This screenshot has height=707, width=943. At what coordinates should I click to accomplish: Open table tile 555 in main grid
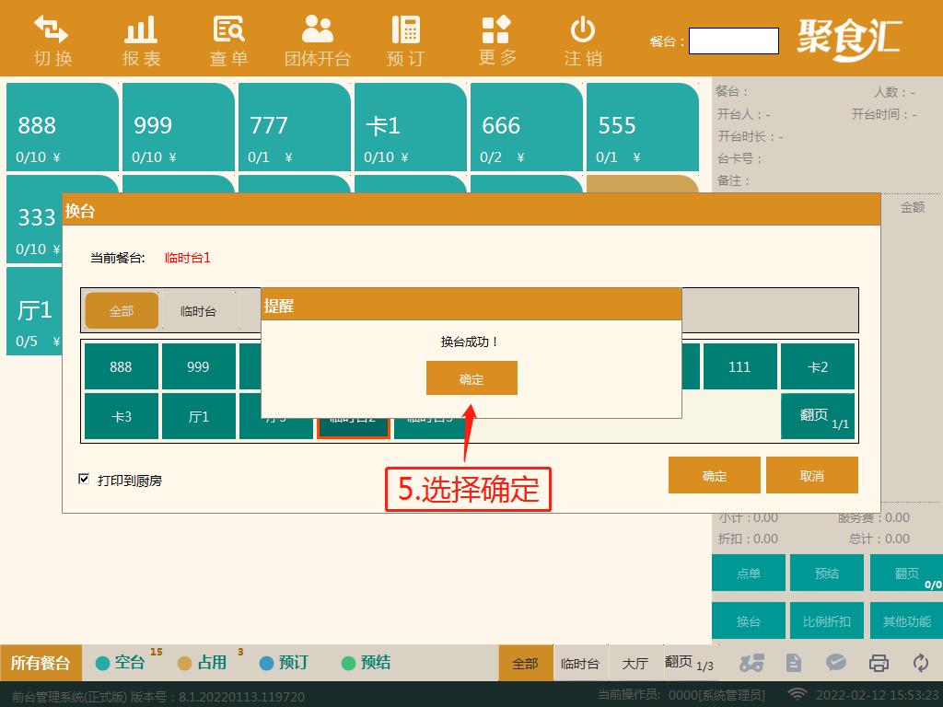[x=643, y=127]
